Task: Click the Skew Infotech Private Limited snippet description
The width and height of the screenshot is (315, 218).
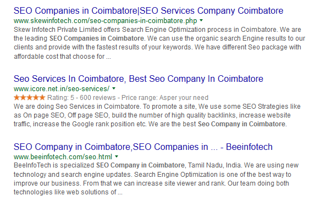Action: [x=159, y=43]
